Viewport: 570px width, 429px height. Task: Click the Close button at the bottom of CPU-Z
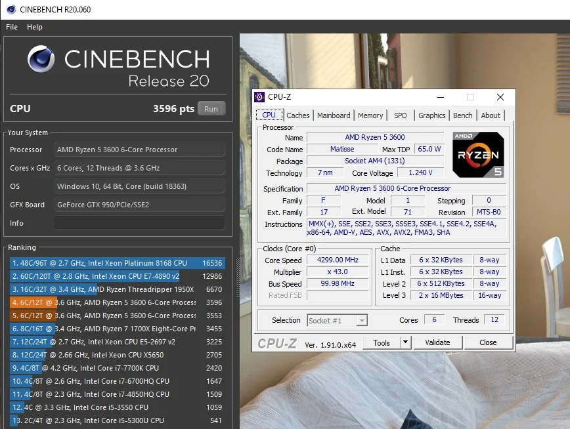click(x=488, y=342)
